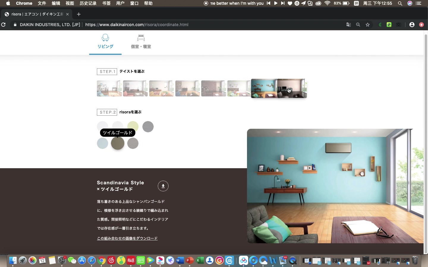
Task: Open the Trash in the Dock
Action: [415, 260]
